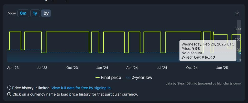Open the chart download menu icon
248x103 pixels.
[x=237, y=13]
